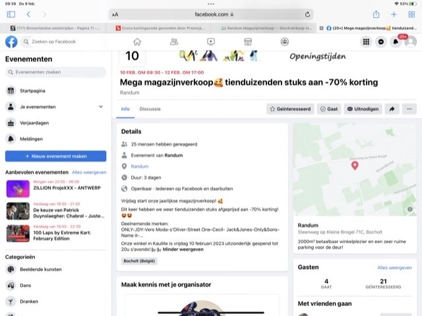Screen dimensions: 422x316
Task: Open Facebook home icon
Action: coord(137,42)
